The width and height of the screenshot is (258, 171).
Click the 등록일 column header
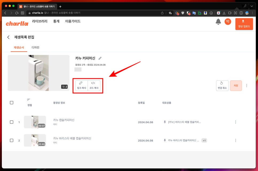click(x=141, y=103)
